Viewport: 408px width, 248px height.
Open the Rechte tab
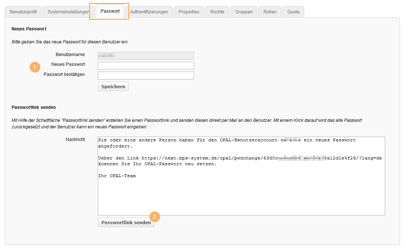point(217,12)
